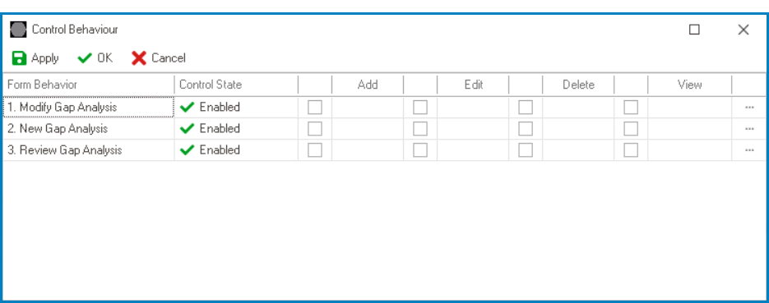The image size is (769, 303).
Task: Change Control State of New Gap Analysis
Action: coord(236,129)
